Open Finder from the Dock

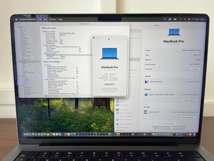(x=25, y=134)
